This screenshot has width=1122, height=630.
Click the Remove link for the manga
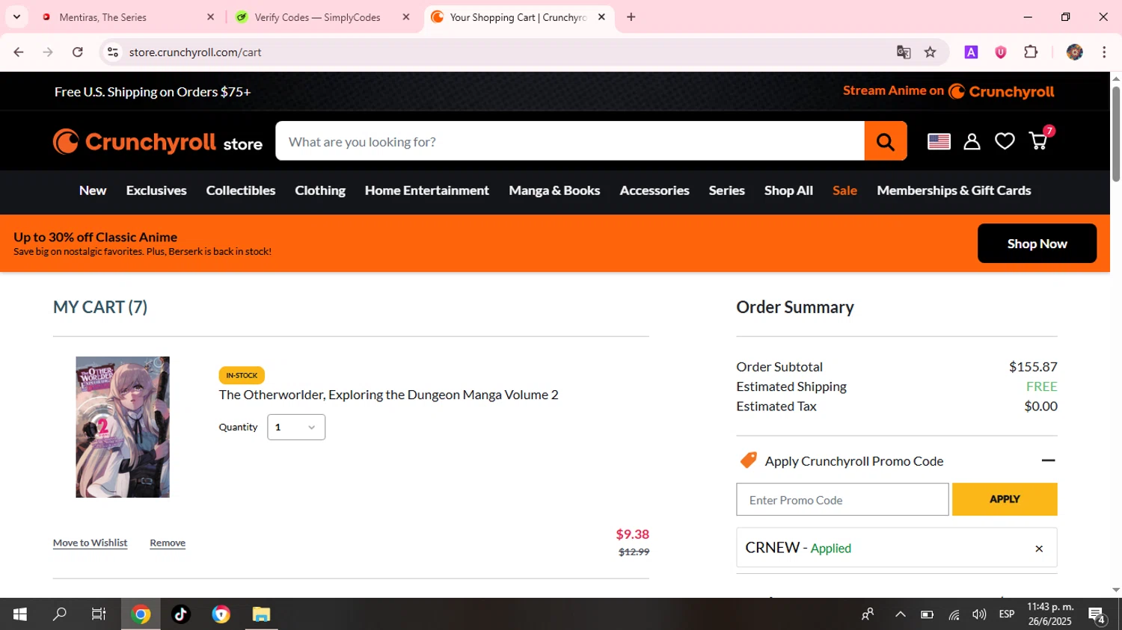click(168, 543)
